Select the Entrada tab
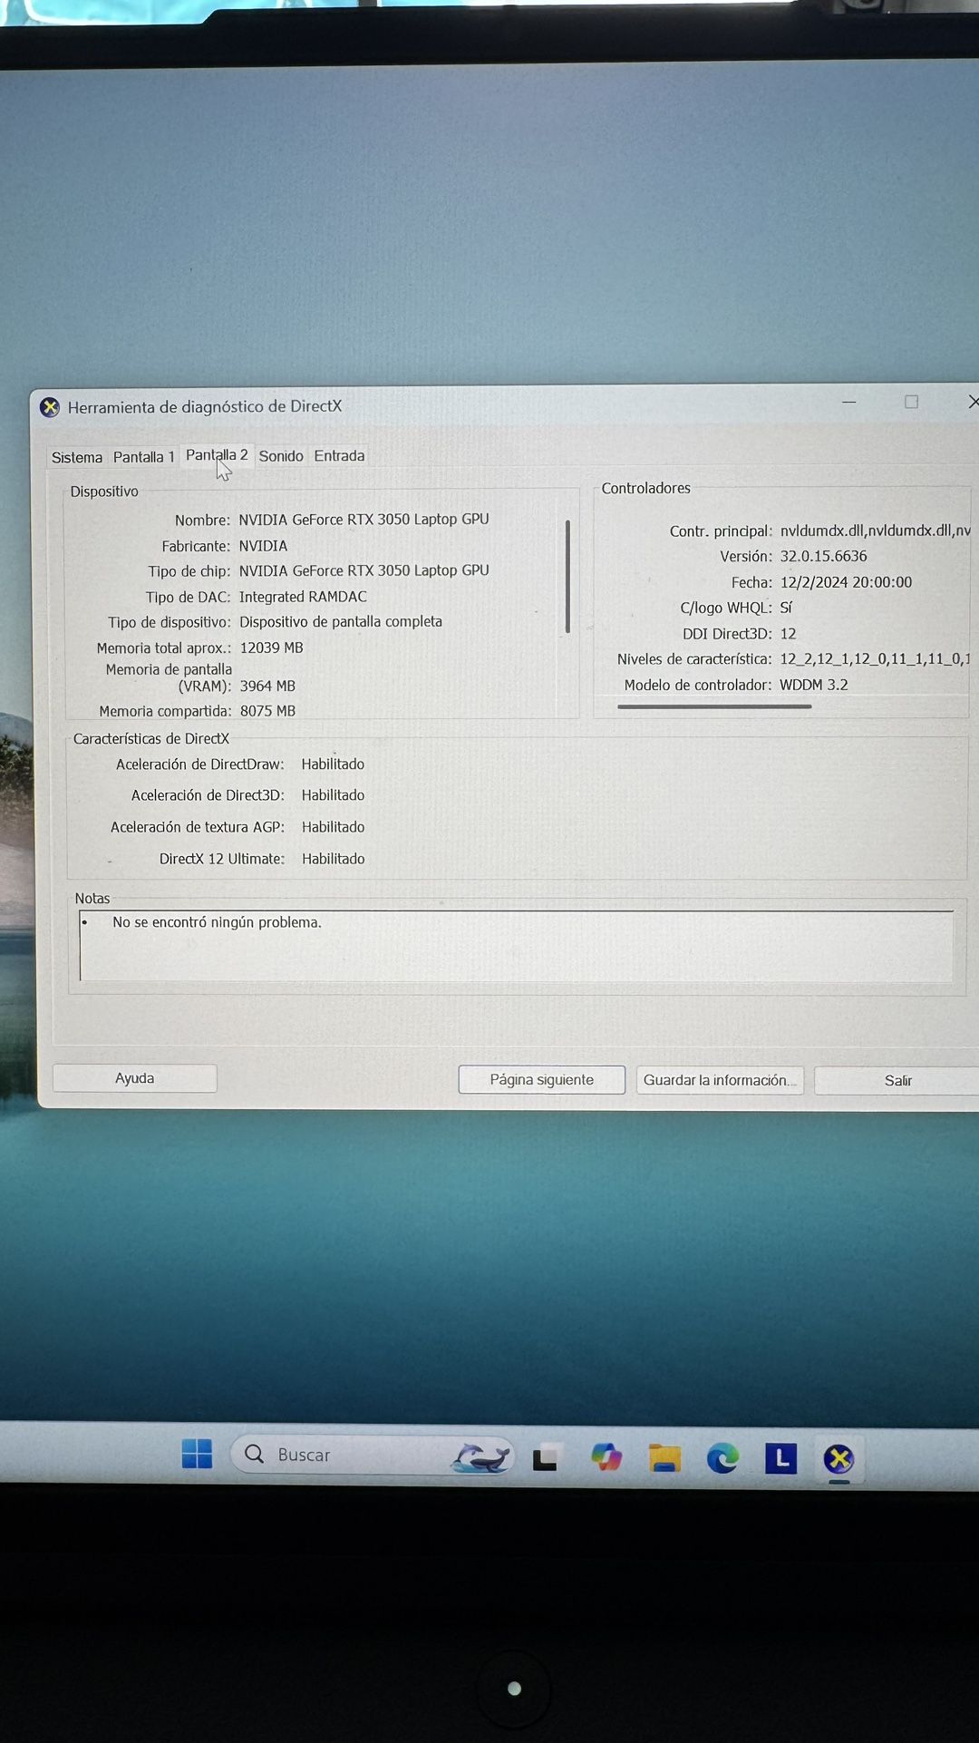 pos(339,456)
